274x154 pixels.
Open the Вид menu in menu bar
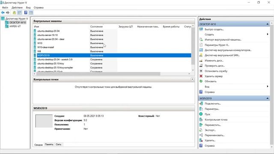[28, 8]
